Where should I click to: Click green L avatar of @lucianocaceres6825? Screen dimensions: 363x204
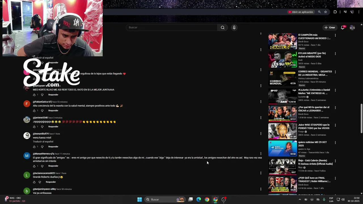pos(27,175)
